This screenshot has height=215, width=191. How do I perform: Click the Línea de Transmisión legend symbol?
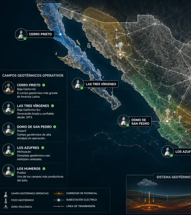click(x=59, y=206)
